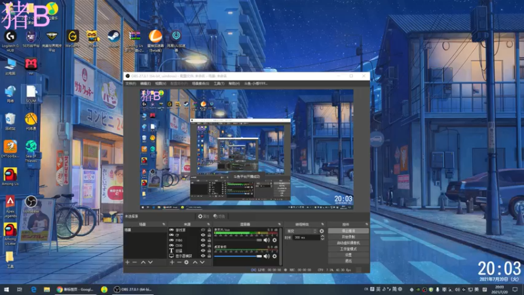Toggle visibility of the PUBG source
The height and width of the screenshot is (295, 524).
[x=203, y=240]
